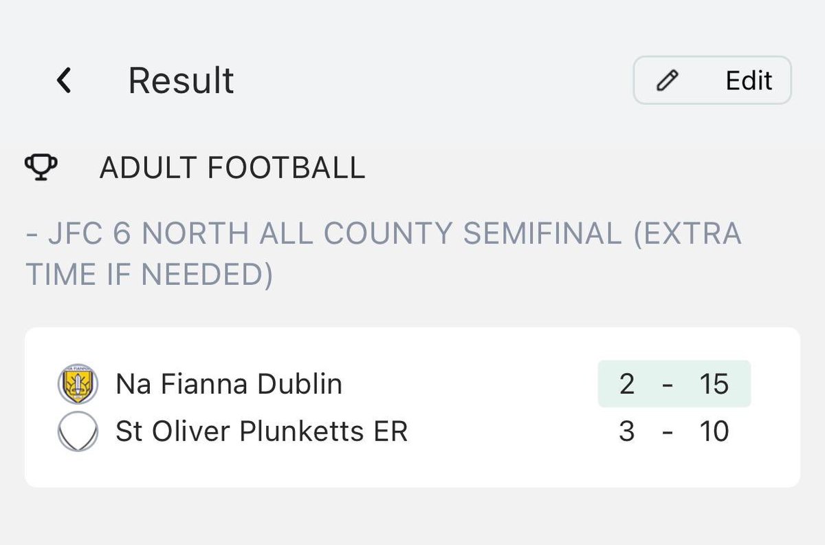
Task: Click the St Oliver Plunketts ER team name
Action: [x=261, y=431]
